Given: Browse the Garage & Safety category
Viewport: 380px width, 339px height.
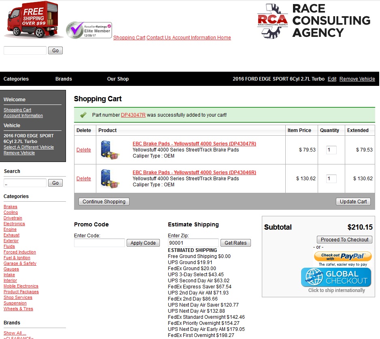Looking at the screenshot, I should click(x=20, y=263).
